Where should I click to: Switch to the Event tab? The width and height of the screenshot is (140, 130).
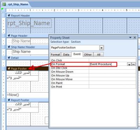pyautogui.click(x=77, y=54)
